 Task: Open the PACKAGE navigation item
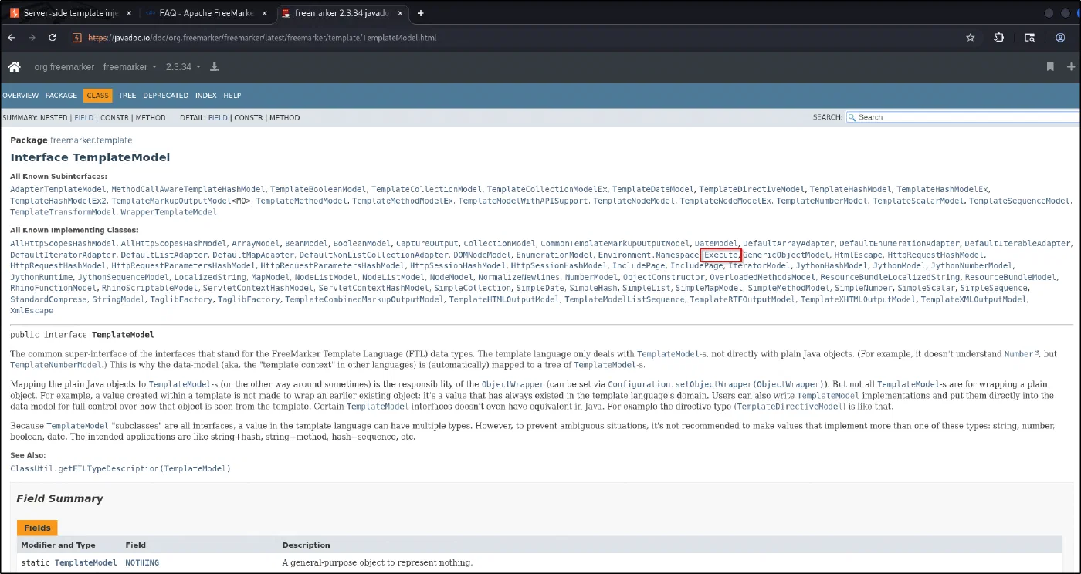click(61, 96)
